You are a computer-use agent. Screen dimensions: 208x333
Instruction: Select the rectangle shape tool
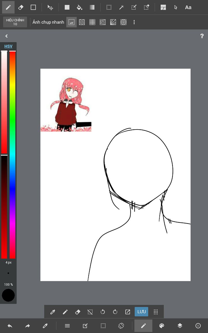point(33,7)
